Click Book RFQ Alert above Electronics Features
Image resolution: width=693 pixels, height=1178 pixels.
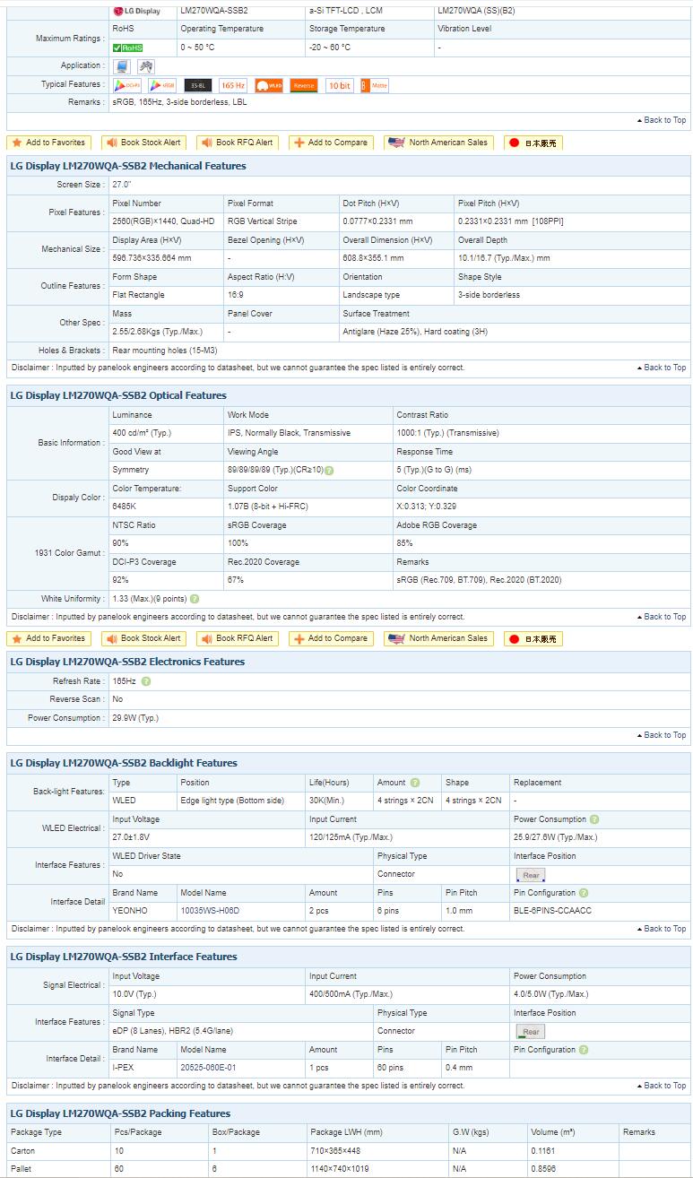[x=238, y=638]
